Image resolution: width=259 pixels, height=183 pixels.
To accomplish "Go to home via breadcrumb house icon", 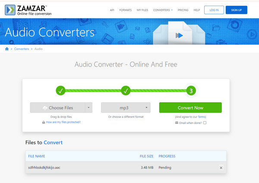I will [7, 49].
